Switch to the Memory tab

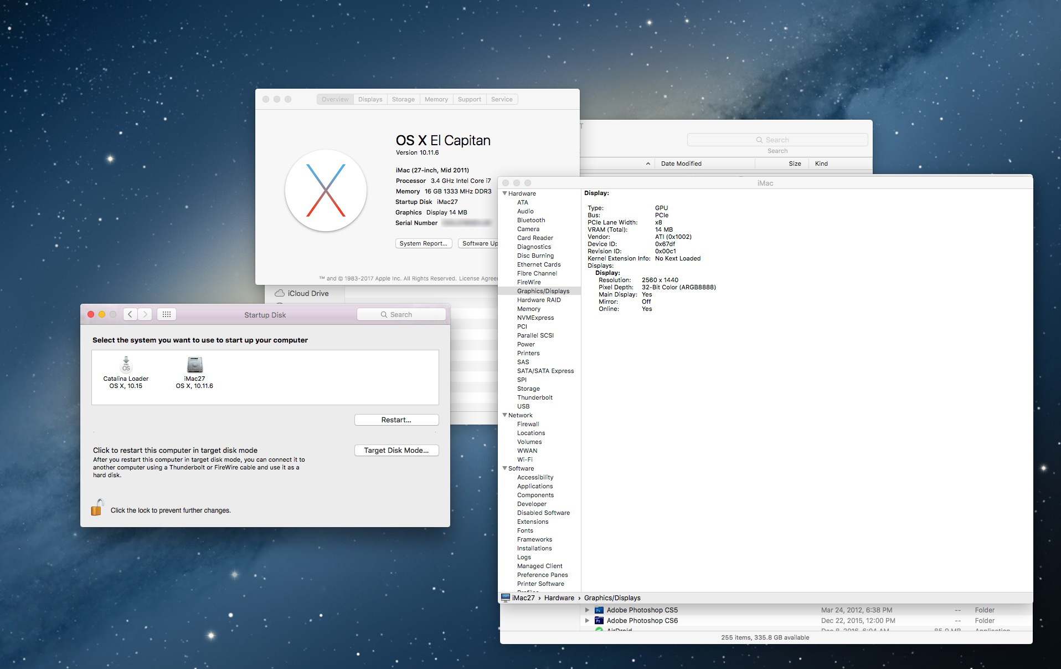point(436,99)
